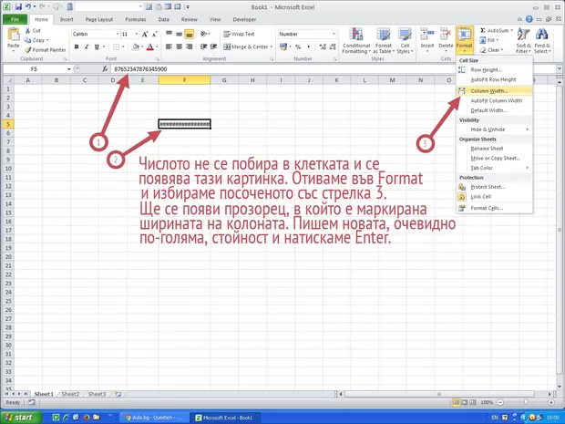This screenshot has height=424, width=565.
Task: Click Find & Select binoculars icon
Action: tap(541, 35)
